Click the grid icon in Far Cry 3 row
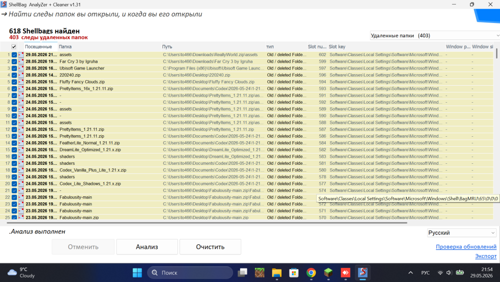 [x=21, y=62]
